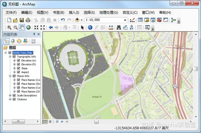Viewport: 201px width, 133px height.
Task: Open the Editor toolbar icon
Action: [132, 20]
